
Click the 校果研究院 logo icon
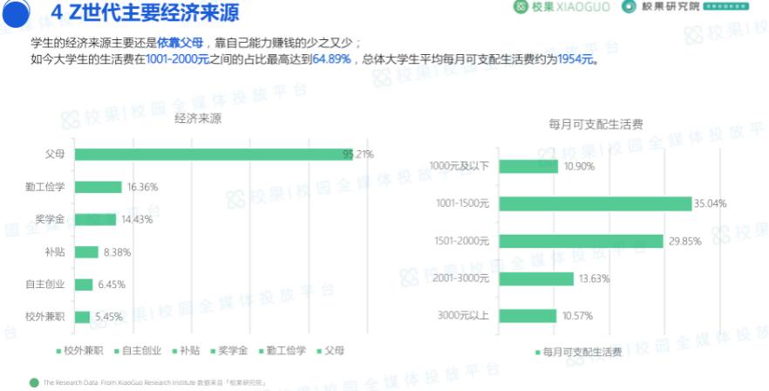click(x=629, y=8)
